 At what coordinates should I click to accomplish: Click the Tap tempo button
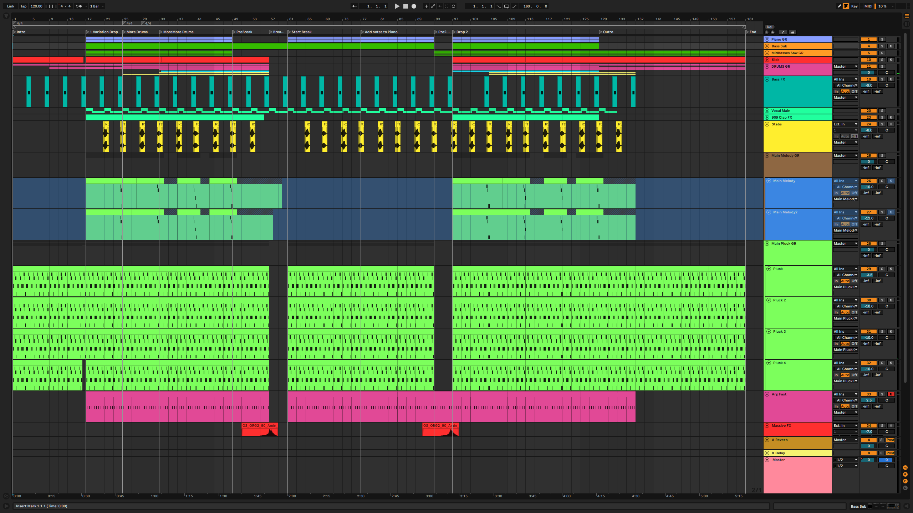[23, 6]
